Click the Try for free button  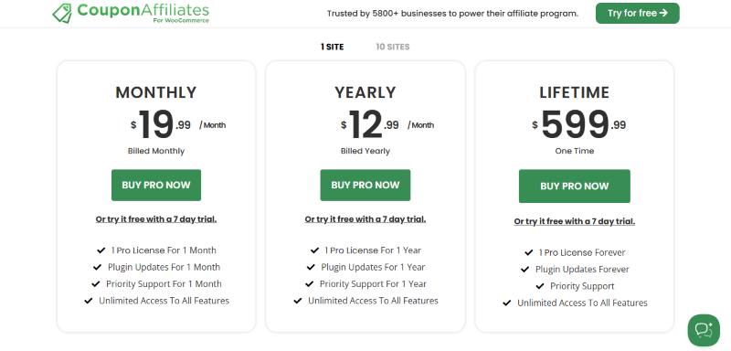637,13
